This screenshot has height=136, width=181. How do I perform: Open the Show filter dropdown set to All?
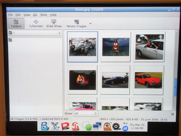click(86, 114)
